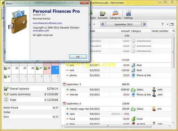Click the Rent building icon on -100,00 row
The width and height of the screenshot is (178, 131).
pos(133,70)
